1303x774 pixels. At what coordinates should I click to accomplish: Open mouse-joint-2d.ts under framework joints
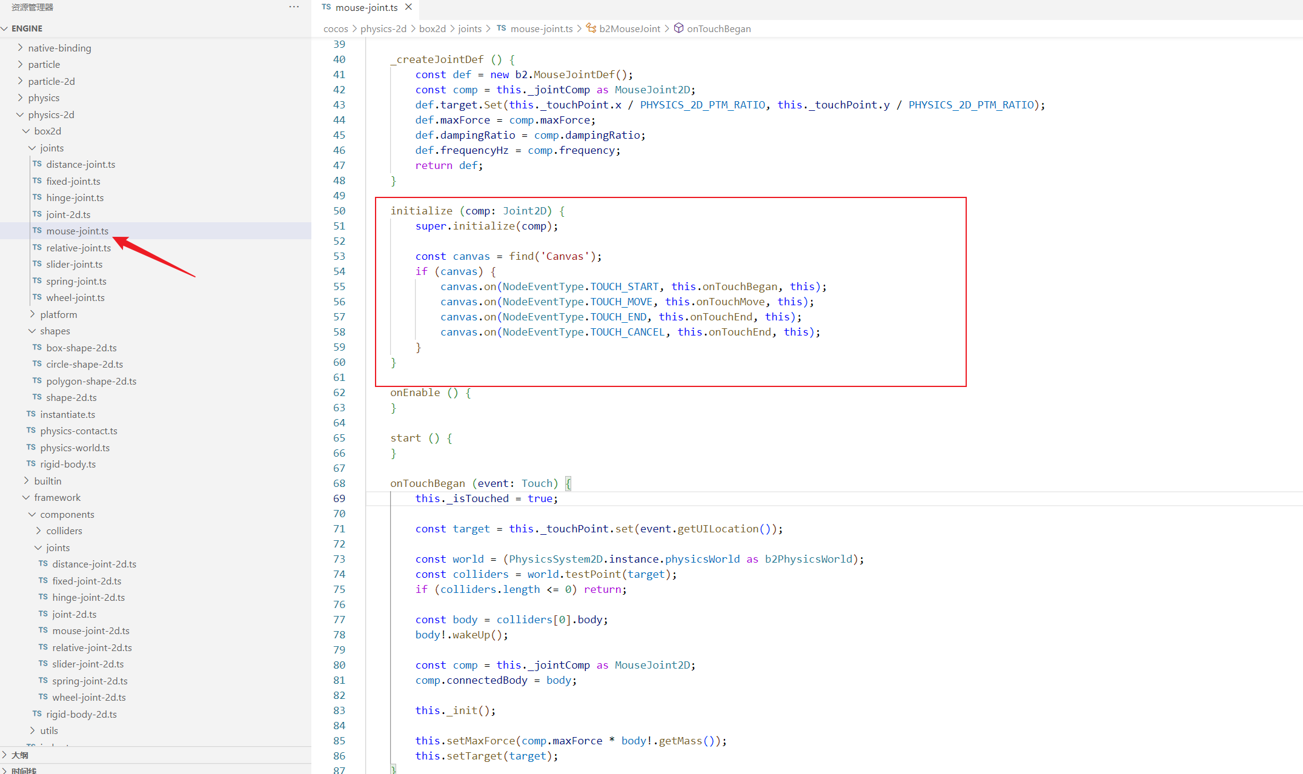[91, 630]
